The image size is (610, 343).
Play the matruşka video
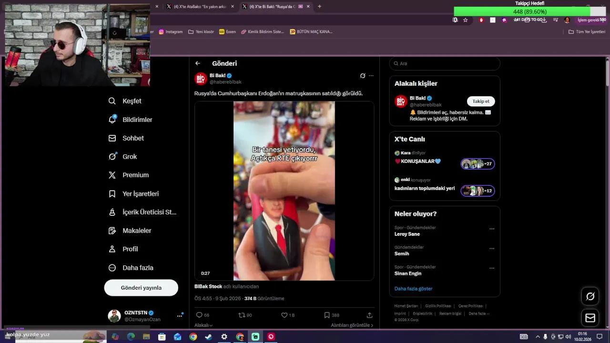tap(284, 191)
